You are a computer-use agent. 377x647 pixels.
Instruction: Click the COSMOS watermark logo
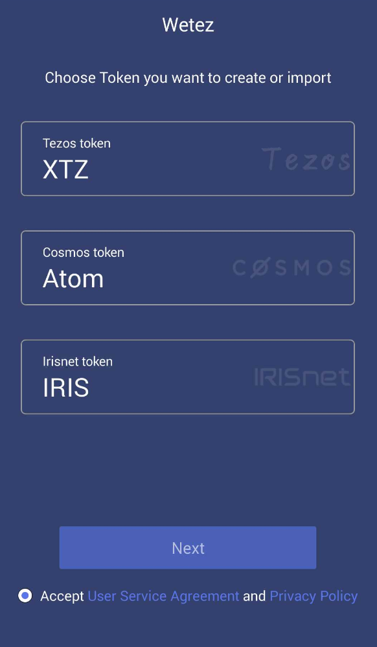292,268
